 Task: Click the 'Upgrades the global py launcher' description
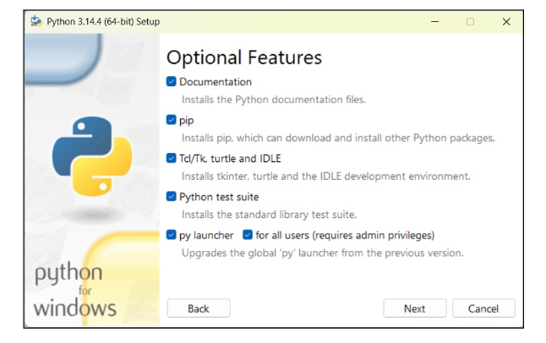point(323,253)
